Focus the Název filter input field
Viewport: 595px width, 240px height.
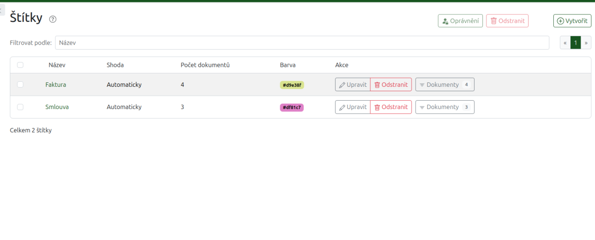click(x=302, y=43)
